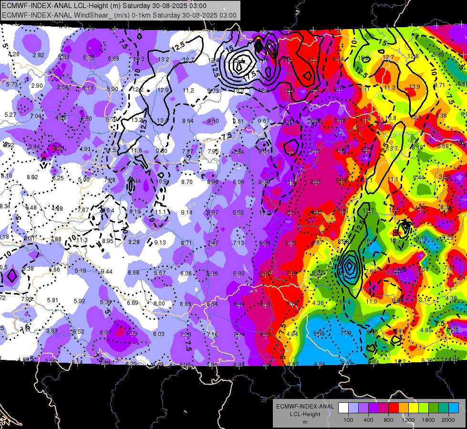Image resolution: width=467 pixels, height=429 pixels.
Task: Click the grid value 9.67
Action: click(x=264, y=121)
